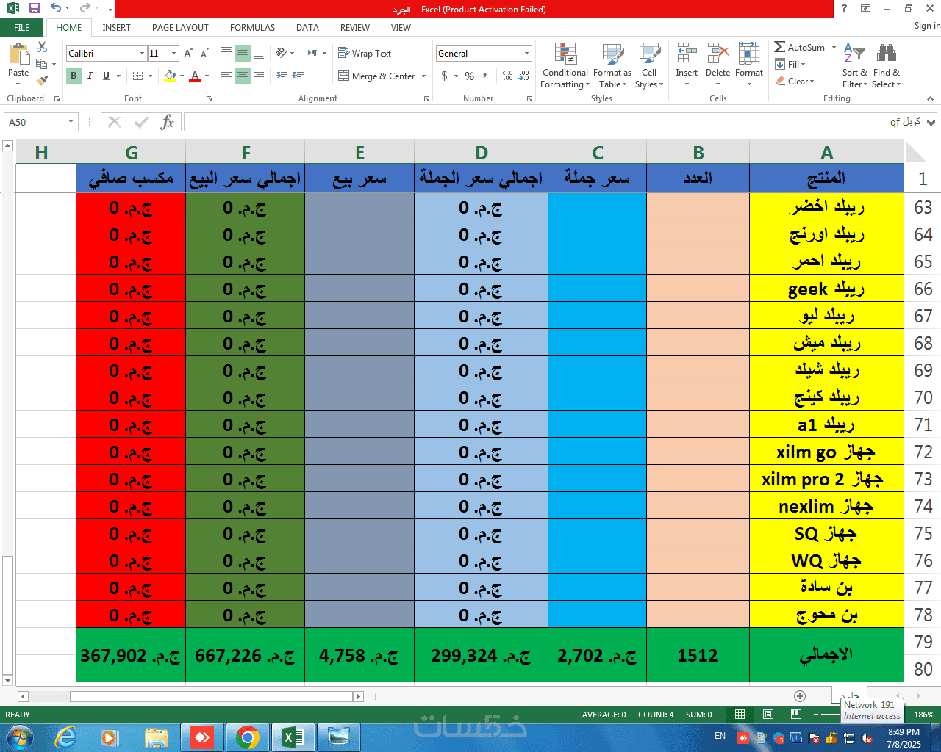
Task: Decrease font size with the small A icon
Action: [x=204, y=54]
